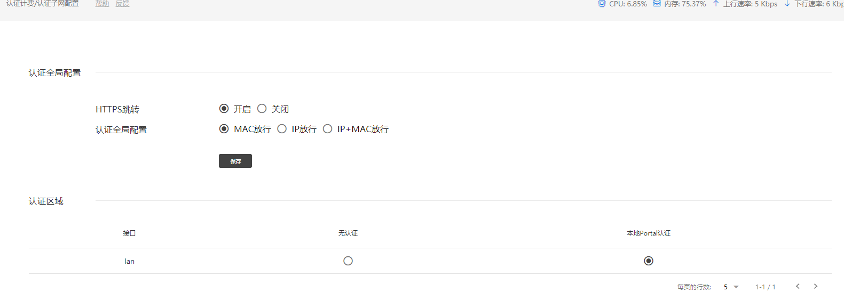Open the rows-per-page dropdown

point(731,287)
